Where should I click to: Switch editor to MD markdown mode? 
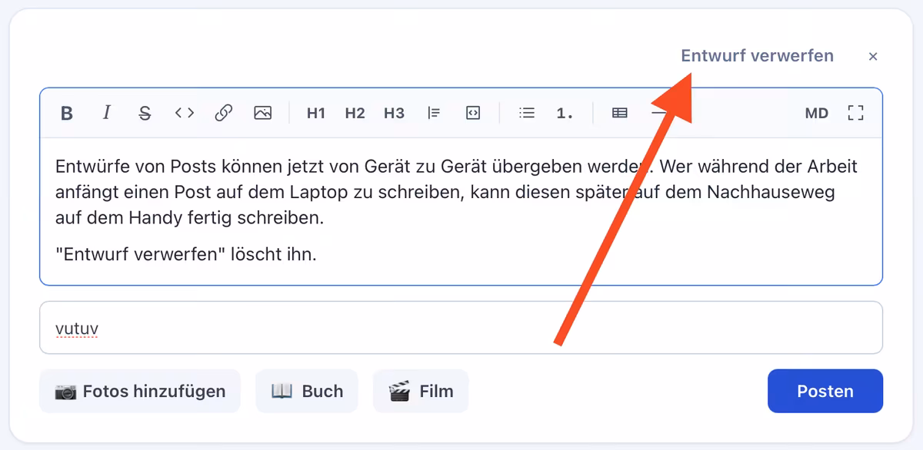point(817,113)
